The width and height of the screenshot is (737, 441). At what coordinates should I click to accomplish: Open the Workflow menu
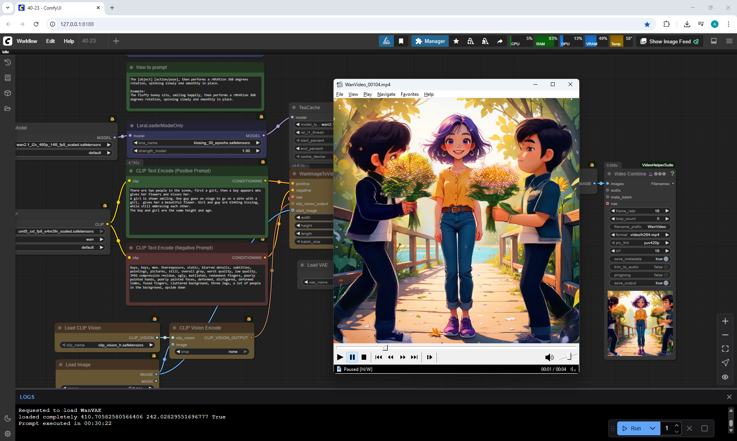point(27,41)
